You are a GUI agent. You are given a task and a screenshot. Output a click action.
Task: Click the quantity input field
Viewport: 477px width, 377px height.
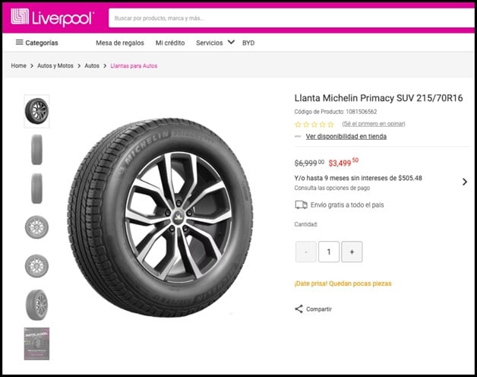point(329,252)
